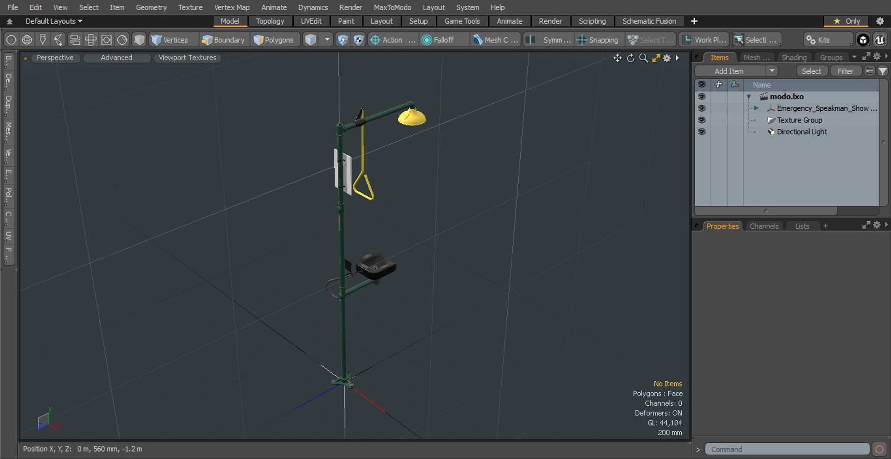Viewport: 891px width, 459px height.
Task: Toggle Symmetry option
Action: [549, 40]
